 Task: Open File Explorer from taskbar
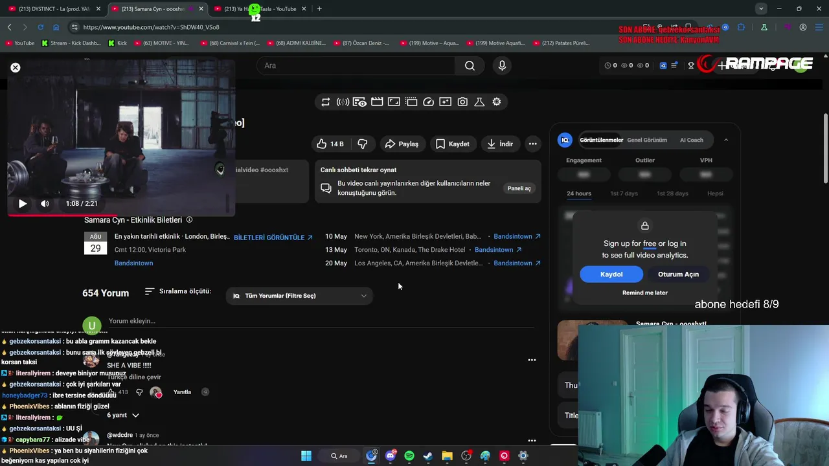447,456
